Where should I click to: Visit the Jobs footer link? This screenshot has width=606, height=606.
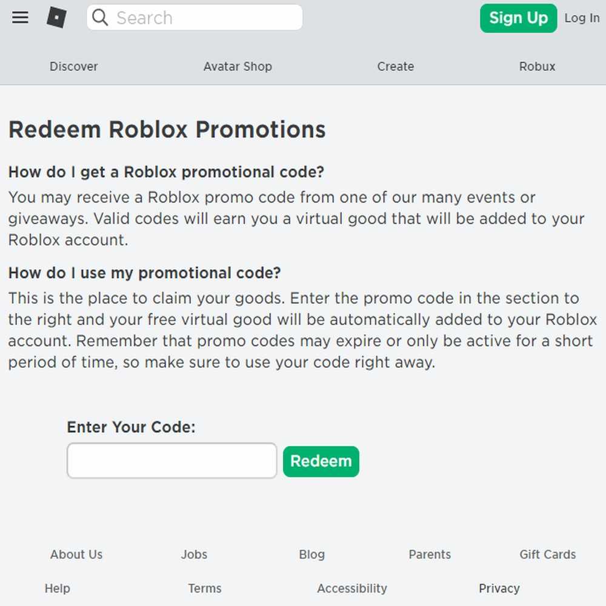pos(194,554)
